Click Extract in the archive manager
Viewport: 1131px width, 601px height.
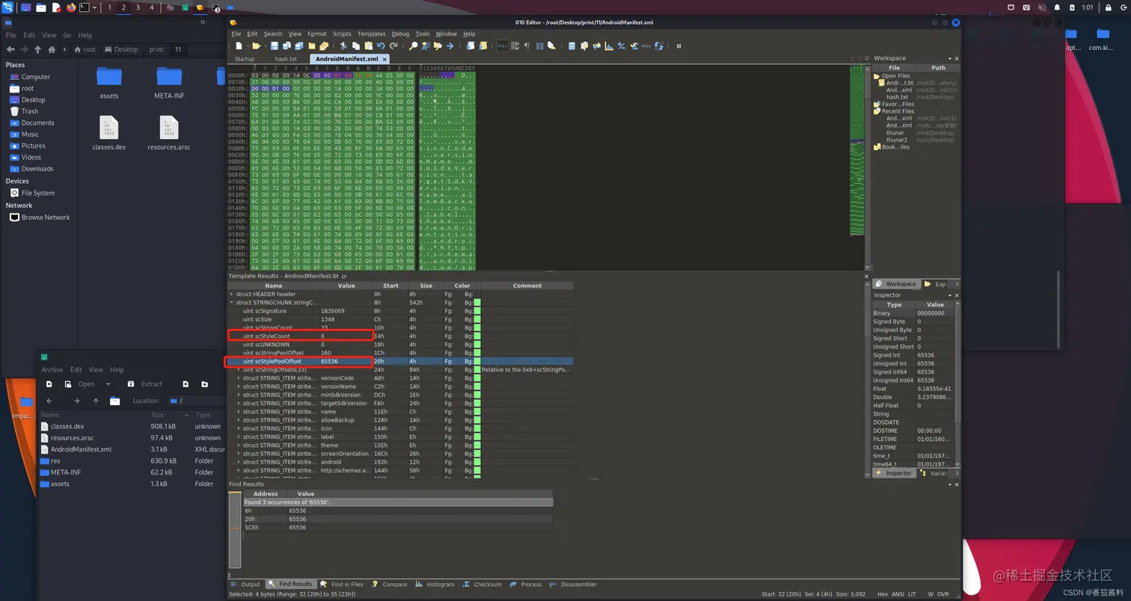click(x=145, y=383)
